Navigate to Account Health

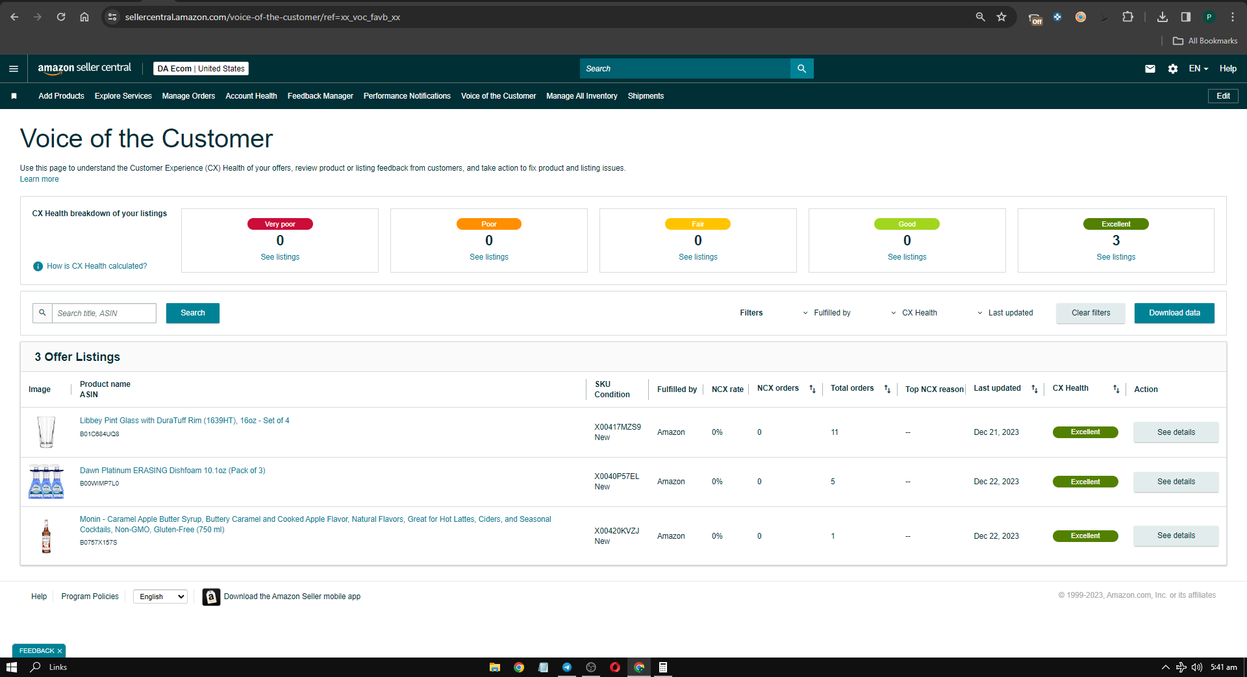(x=251, y=96)
